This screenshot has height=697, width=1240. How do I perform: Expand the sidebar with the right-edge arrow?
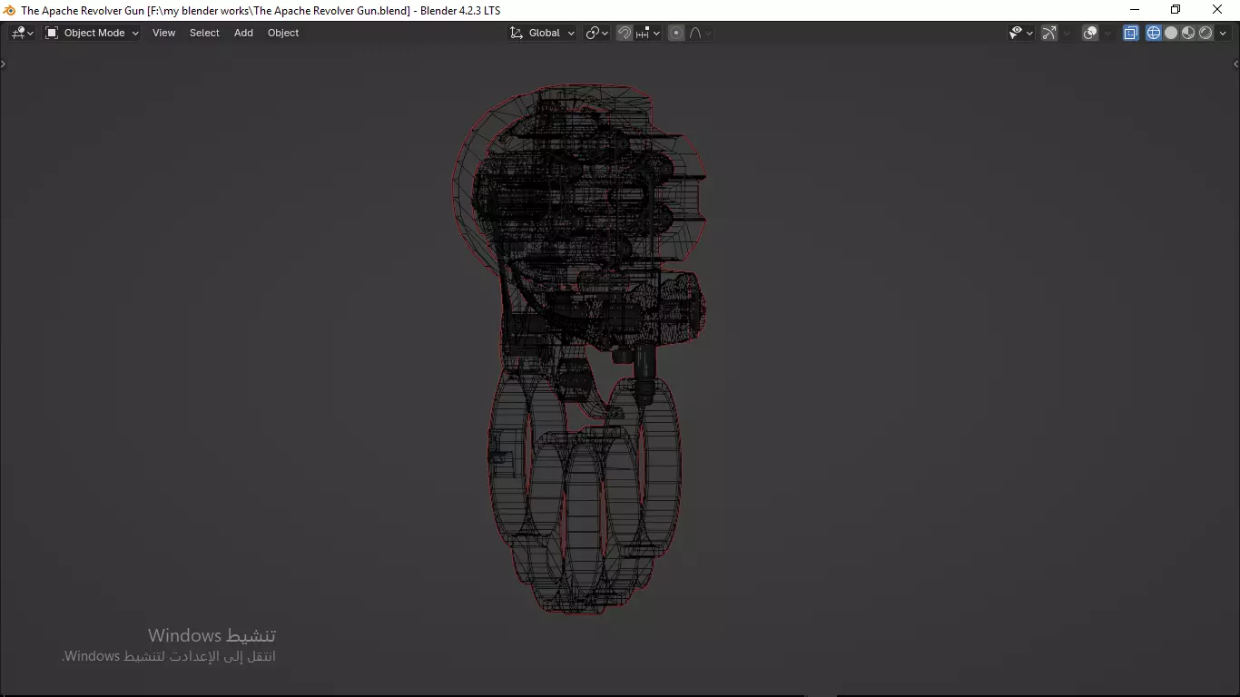[x=1235, y=64]
